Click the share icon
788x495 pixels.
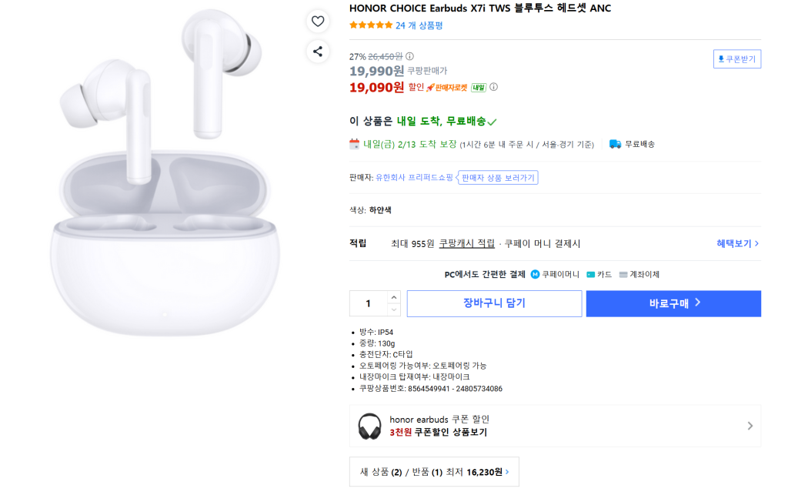pyautogui.click(x=318, y=52)
